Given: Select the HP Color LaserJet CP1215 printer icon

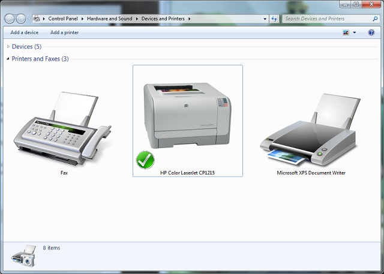Looking at the screenshot, I should (187, 115).
